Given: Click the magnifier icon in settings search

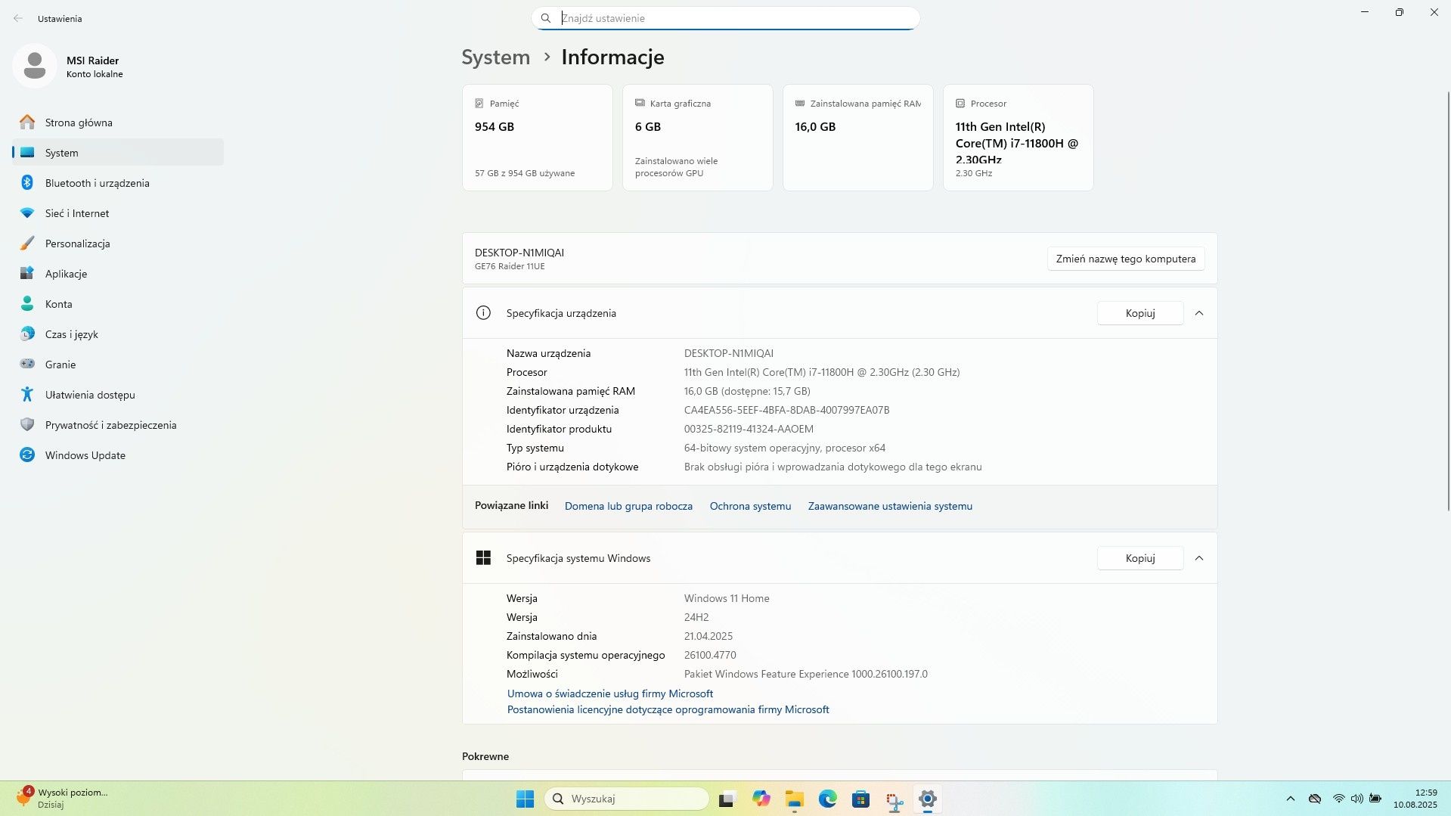Looking at the screenshot, I should 546,18.
